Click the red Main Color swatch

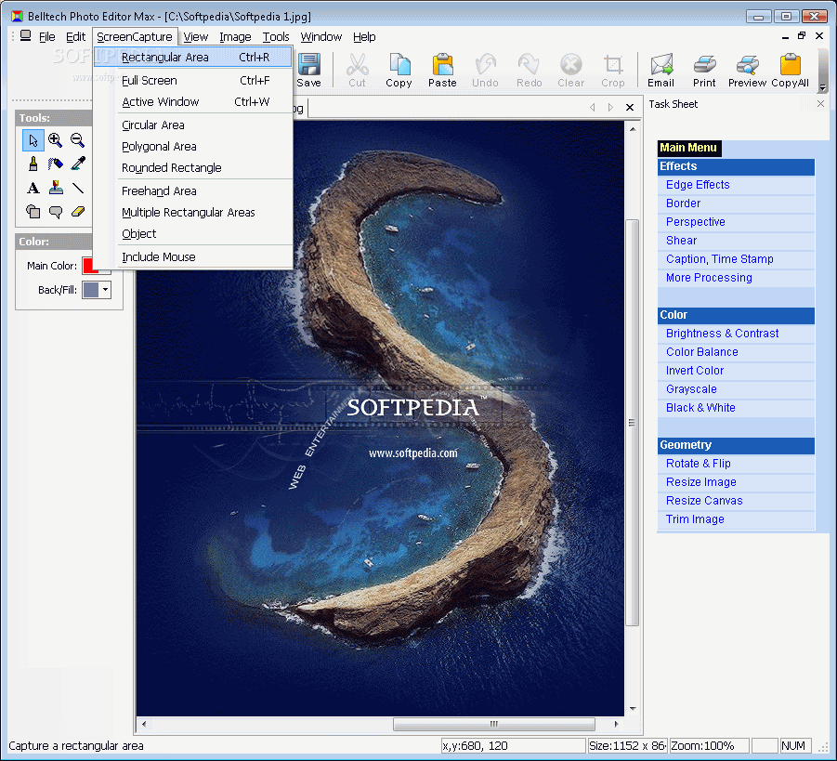point(91,266)
